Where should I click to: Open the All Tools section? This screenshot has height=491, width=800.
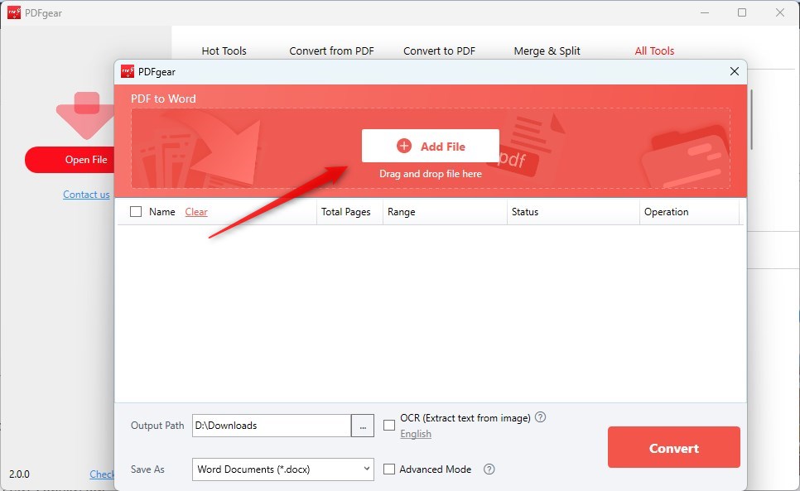654,51
